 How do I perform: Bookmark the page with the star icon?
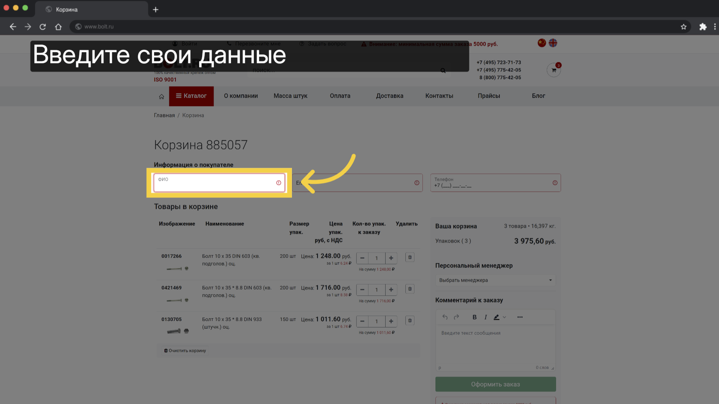click(684, 27)
